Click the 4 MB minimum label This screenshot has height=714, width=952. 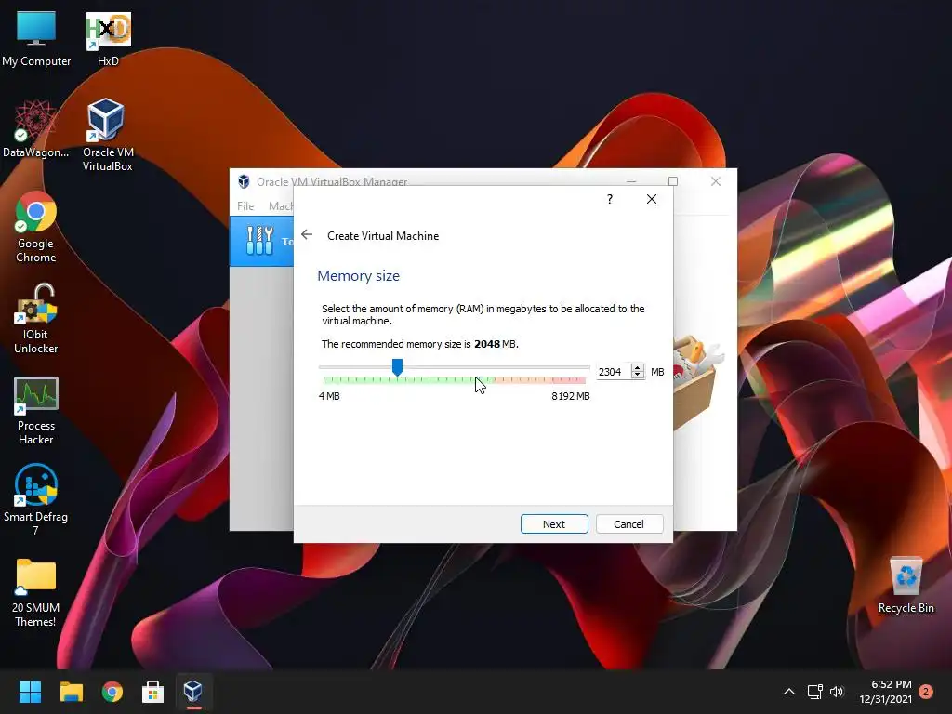click(x=329, y=396)
